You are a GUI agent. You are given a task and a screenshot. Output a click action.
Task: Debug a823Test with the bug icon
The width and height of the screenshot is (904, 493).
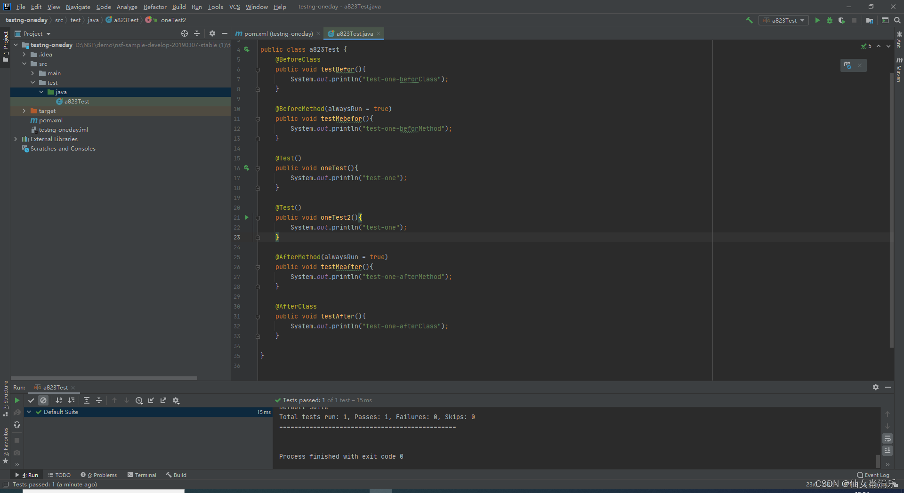830,20
